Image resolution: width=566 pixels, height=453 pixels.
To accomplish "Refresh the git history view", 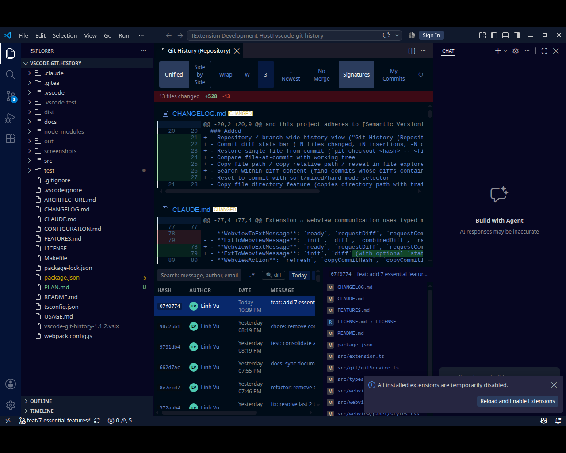I will [421, 75].
